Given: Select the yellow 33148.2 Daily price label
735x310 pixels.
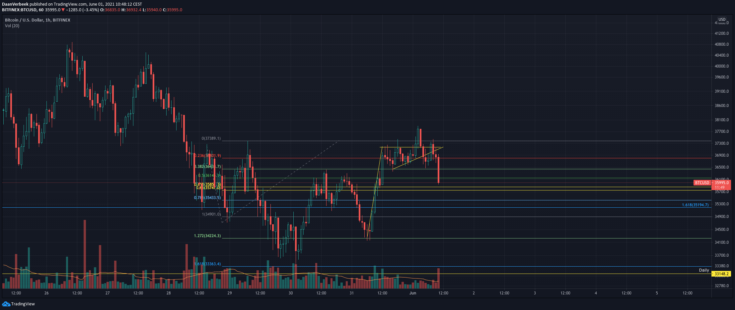Looking at the screenshot, I should point(722,274).
